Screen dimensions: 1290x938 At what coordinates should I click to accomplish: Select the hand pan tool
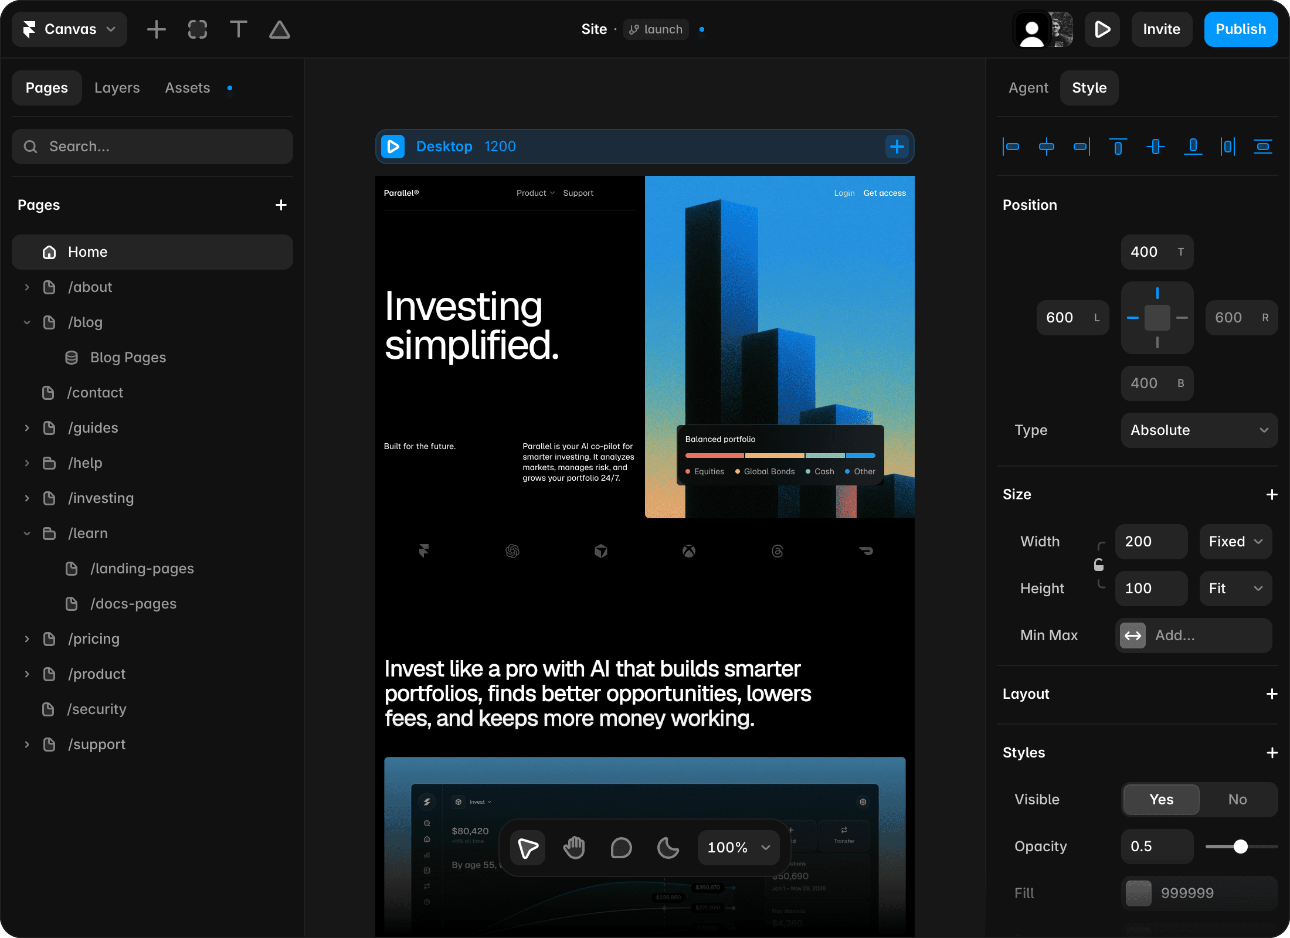pos(575,848)
